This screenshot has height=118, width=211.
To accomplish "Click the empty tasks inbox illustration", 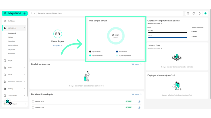I will (177, 57).
